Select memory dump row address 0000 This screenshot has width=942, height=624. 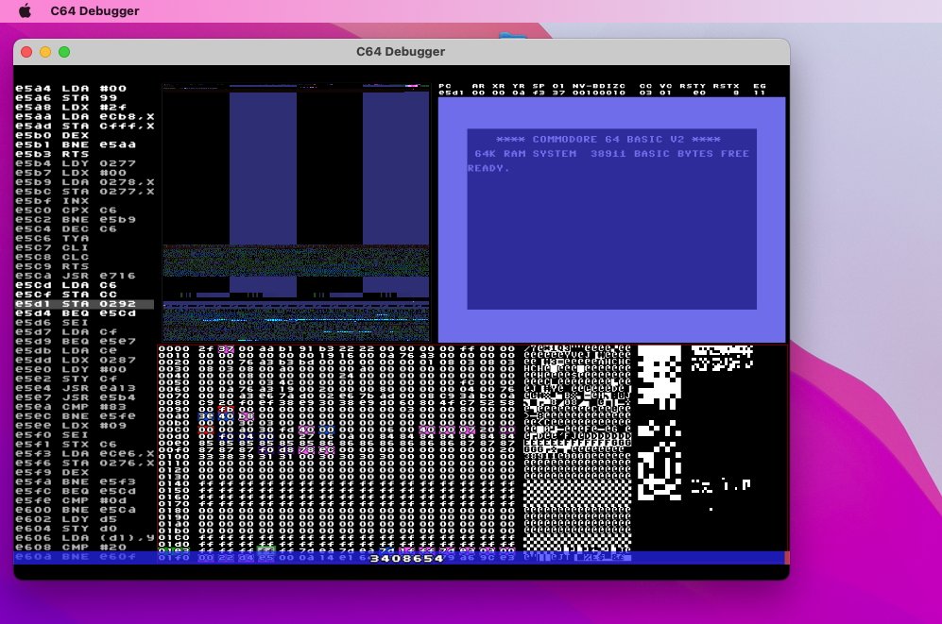pyautogui.click(x=174, y=348)
